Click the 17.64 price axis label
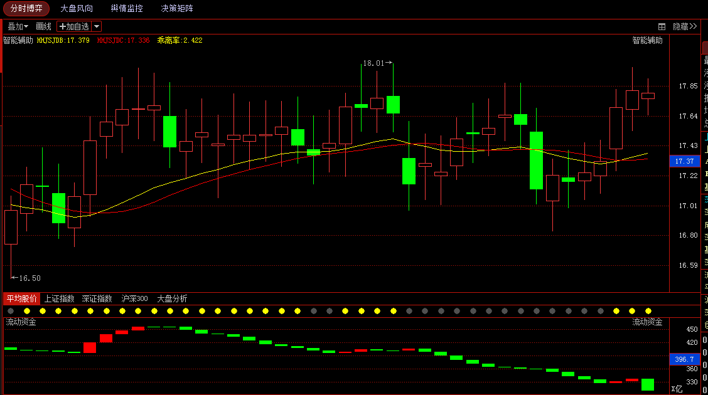708x395 pixels. (x=688, y=117)
